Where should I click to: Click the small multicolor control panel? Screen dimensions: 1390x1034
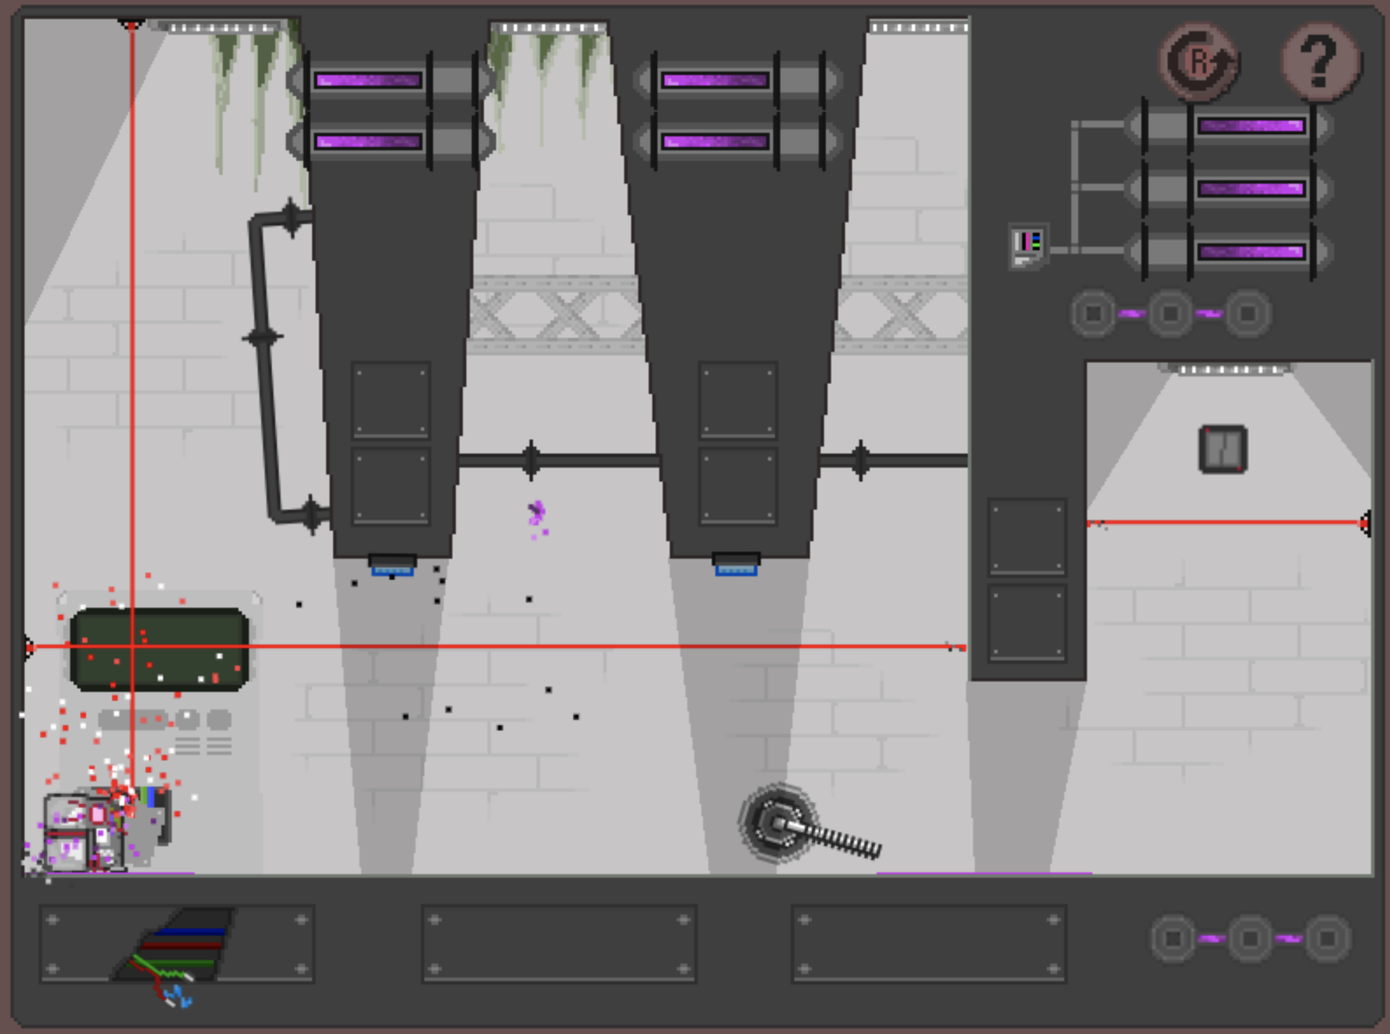[1027, 245]
